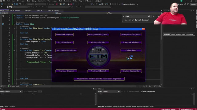Open the Debug menu
This screenshot has width=197, height=110.
(x=34, y=1)
